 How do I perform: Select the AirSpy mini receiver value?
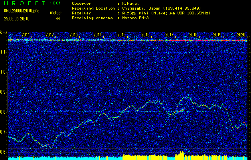tap(166, 13)
